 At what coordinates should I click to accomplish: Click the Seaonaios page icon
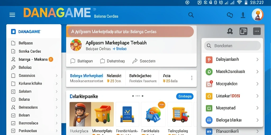[13, 76]
